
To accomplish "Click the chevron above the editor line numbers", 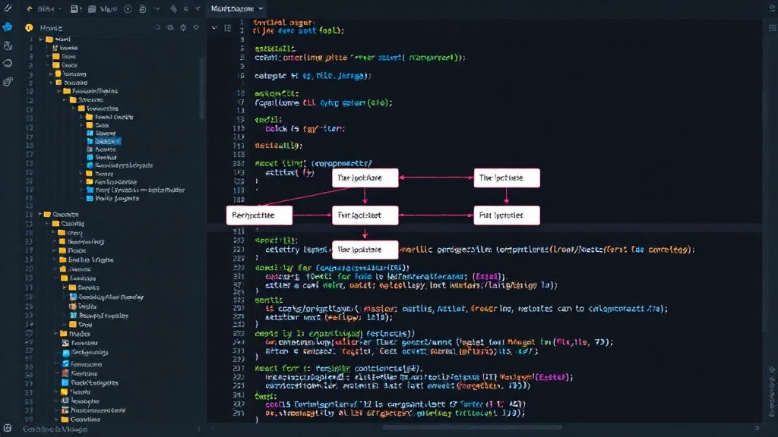I will pyautogui.click(x=214, y=28).
